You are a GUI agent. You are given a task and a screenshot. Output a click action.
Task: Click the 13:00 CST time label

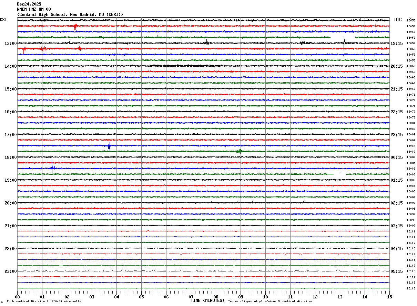coord(10,44)
